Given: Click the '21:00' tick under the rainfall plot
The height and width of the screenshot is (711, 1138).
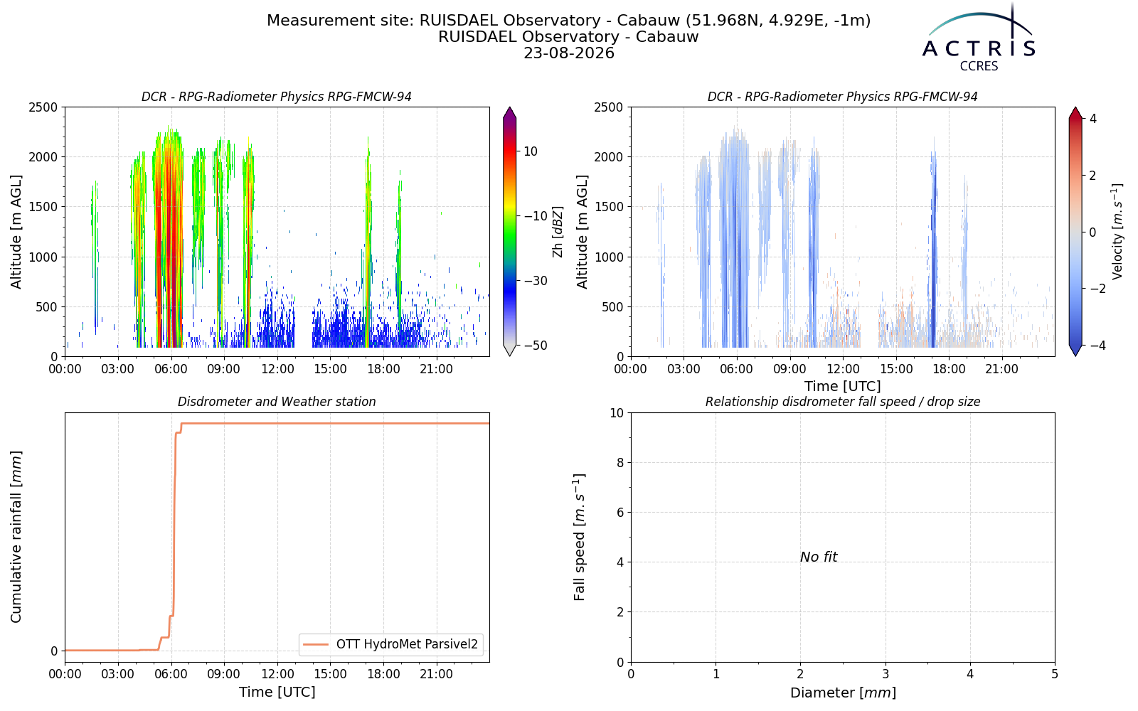Looking at the screenshot, I should coord(436,674).
